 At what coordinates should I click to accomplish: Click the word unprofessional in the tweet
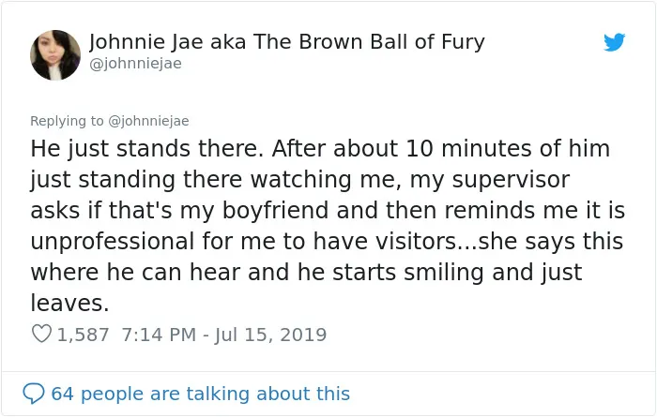(x=113, y=242)
